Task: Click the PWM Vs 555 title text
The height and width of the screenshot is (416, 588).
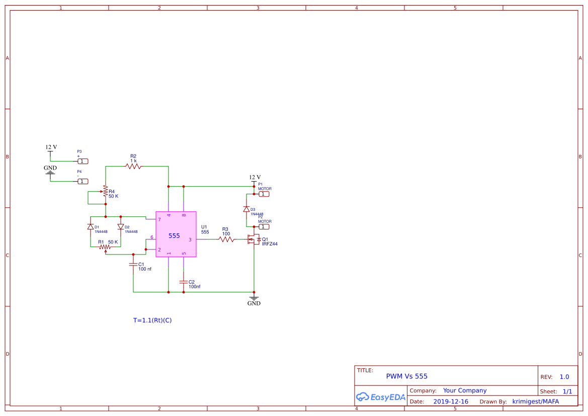Action: [407, 376]
